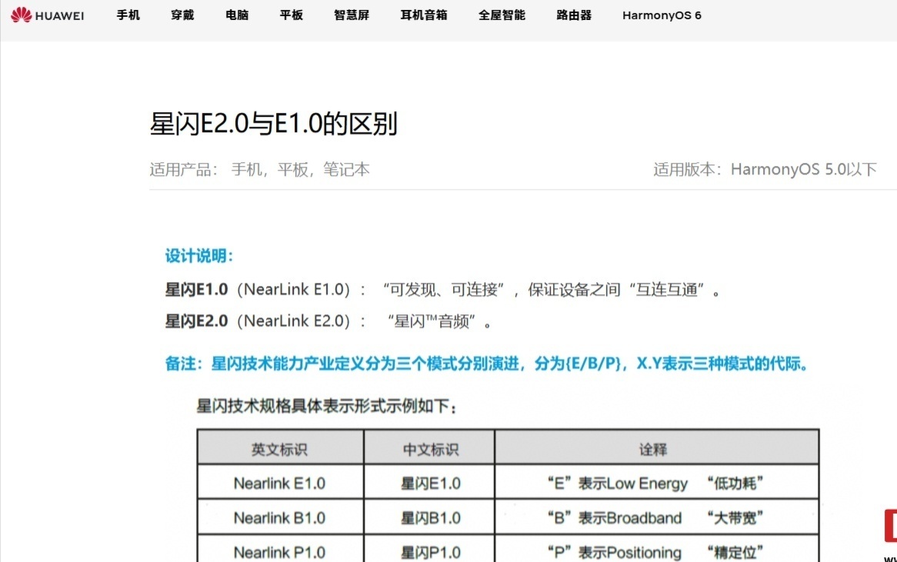Click the 星闪E1.0 (NearLink E1.0) line
The width and height of the screenshot is (897, 562).
click(x=442, y=290)
